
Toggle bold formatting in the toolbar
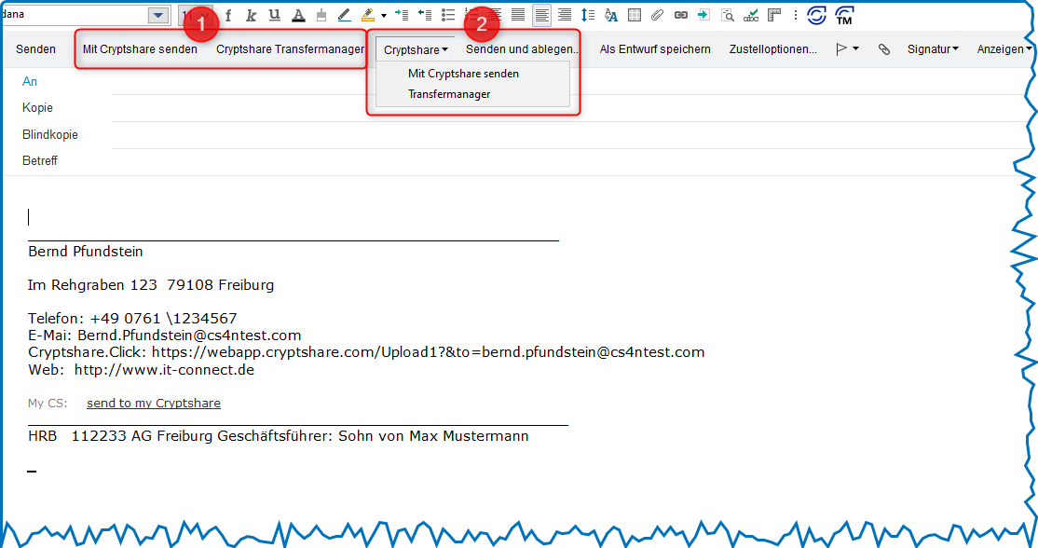point(228,15)
